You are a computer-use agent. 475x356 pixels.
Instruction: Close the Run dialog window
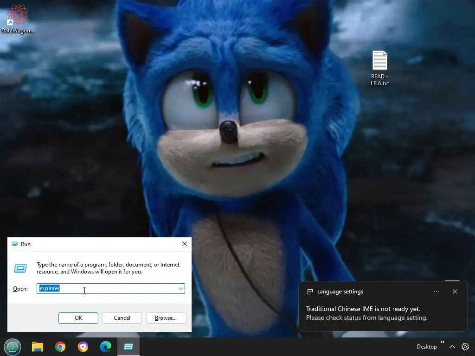click(x=185, y=244)
